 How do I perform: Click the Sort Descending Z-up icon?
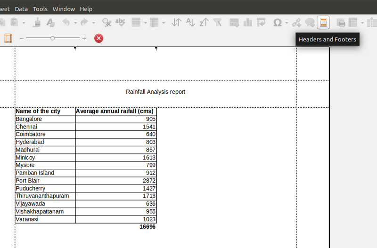[x=204, y=23]
